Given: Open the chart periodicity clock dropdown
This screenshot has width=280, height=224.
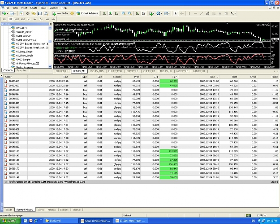Looking at the screenshot, I should (x=159, y=13).
